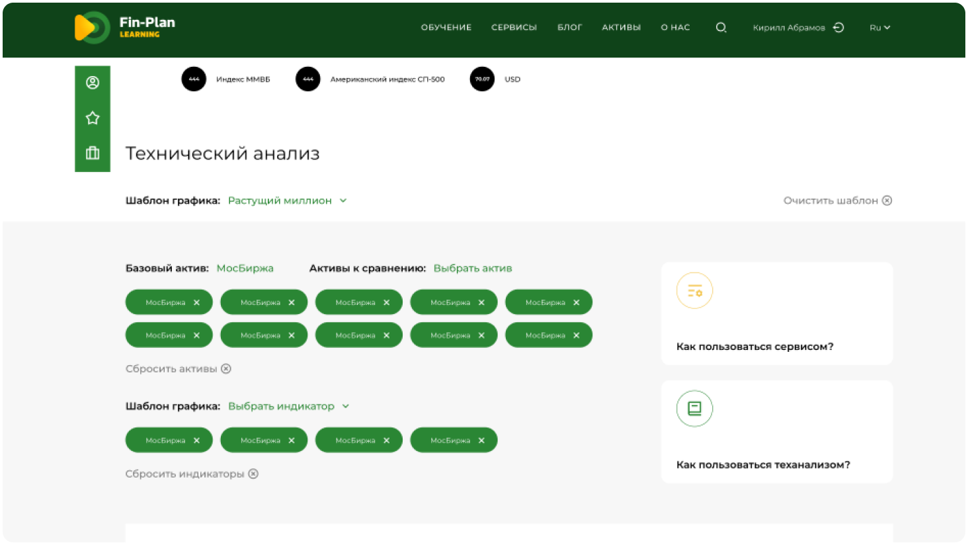Click Сбросить активы to reset assets

171,368
